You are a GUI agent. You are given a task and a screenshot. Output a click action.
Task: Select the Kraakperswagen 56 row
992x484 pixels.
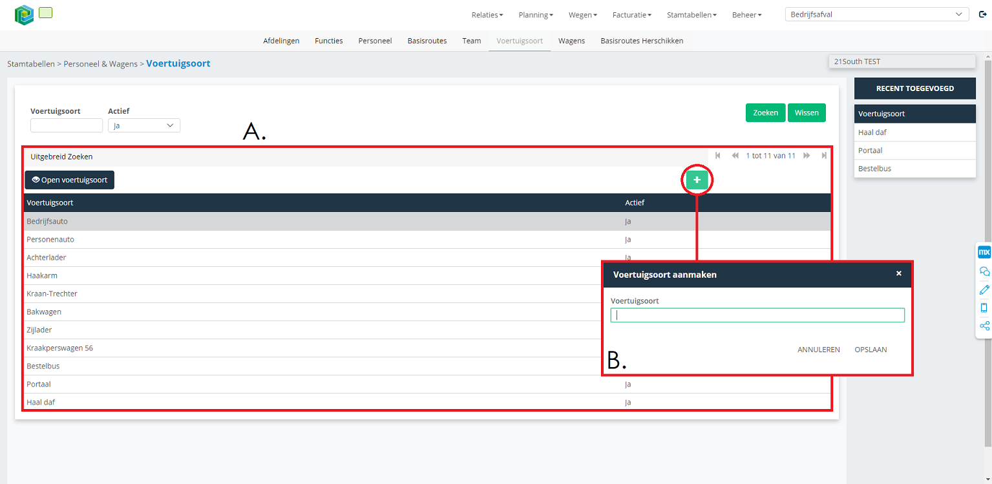pos(313,348)
